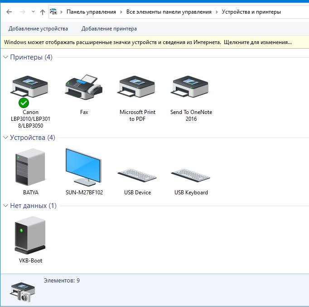Select the Send To OneNote 2016 printer

[x=191, y=87]
